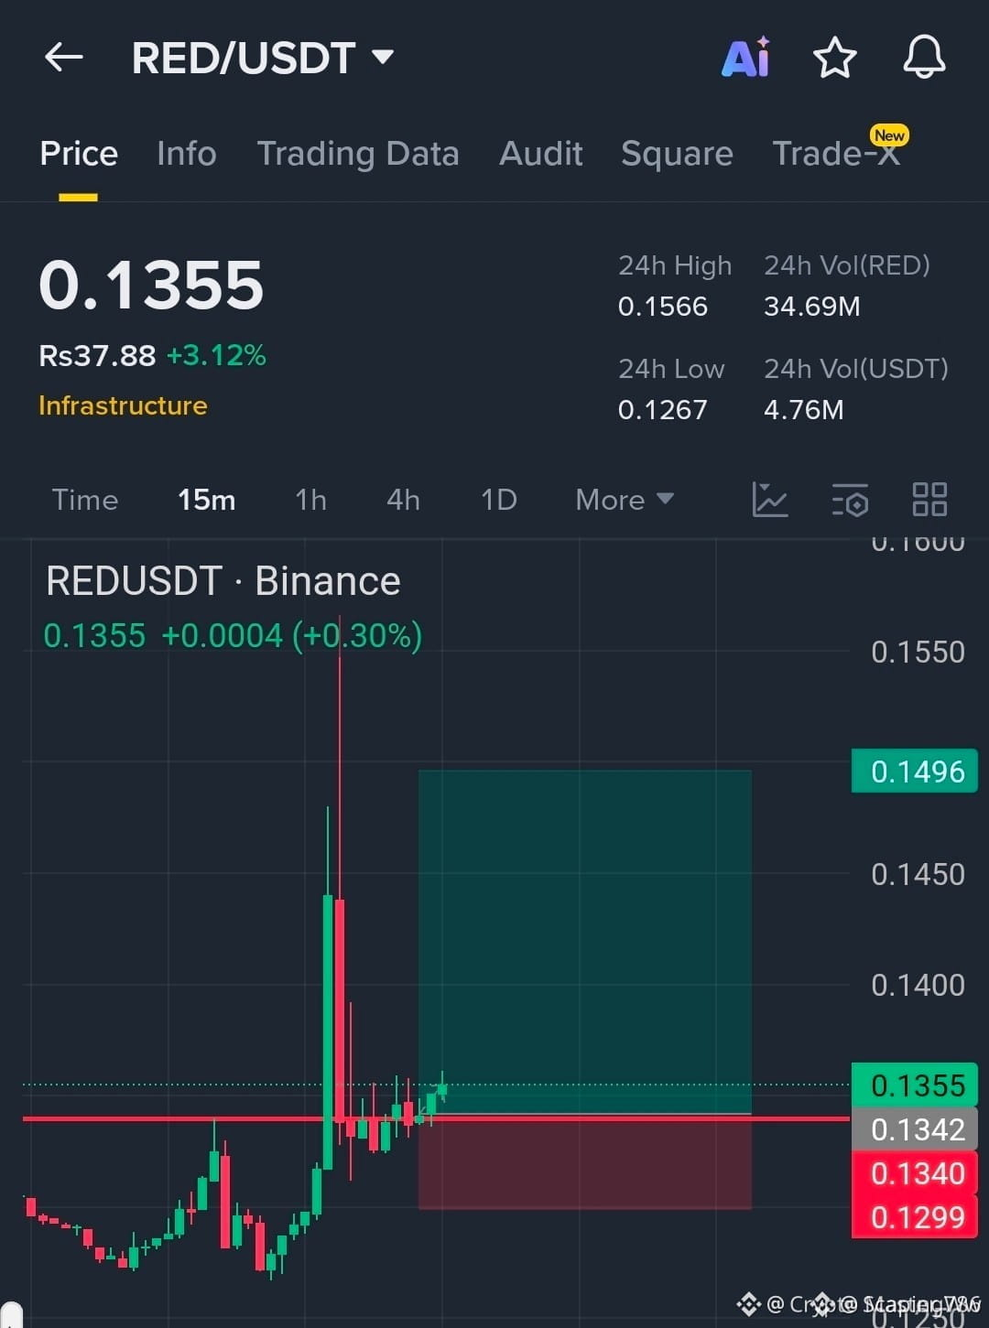Viewport: 989px width, 1328px height.
Task: Open the Trading Data tab
Action: point(358,154)
